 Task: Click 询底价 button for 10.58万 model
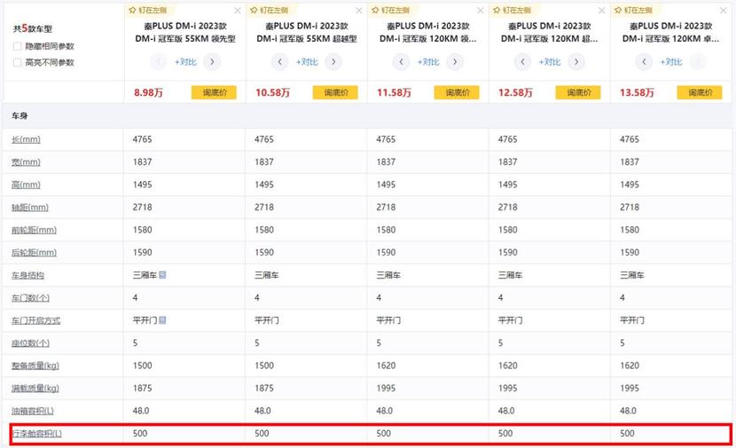click(335, 92)
